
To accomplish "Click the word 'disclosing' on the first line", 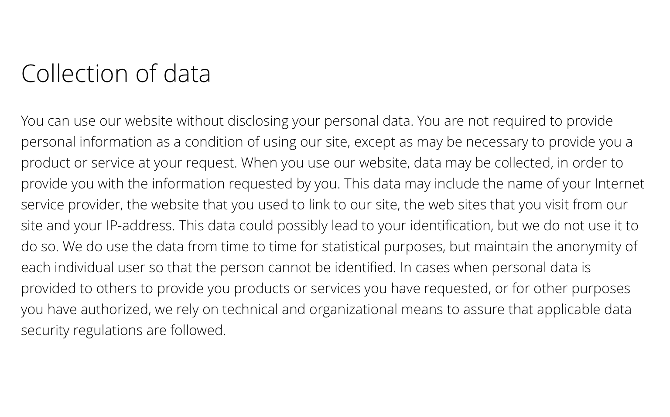I will point(258,121).
